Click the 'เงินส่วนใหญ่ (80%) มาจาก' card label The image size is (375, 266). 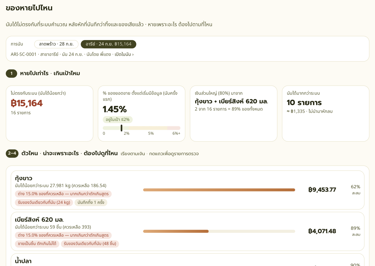tap(218, 93)
